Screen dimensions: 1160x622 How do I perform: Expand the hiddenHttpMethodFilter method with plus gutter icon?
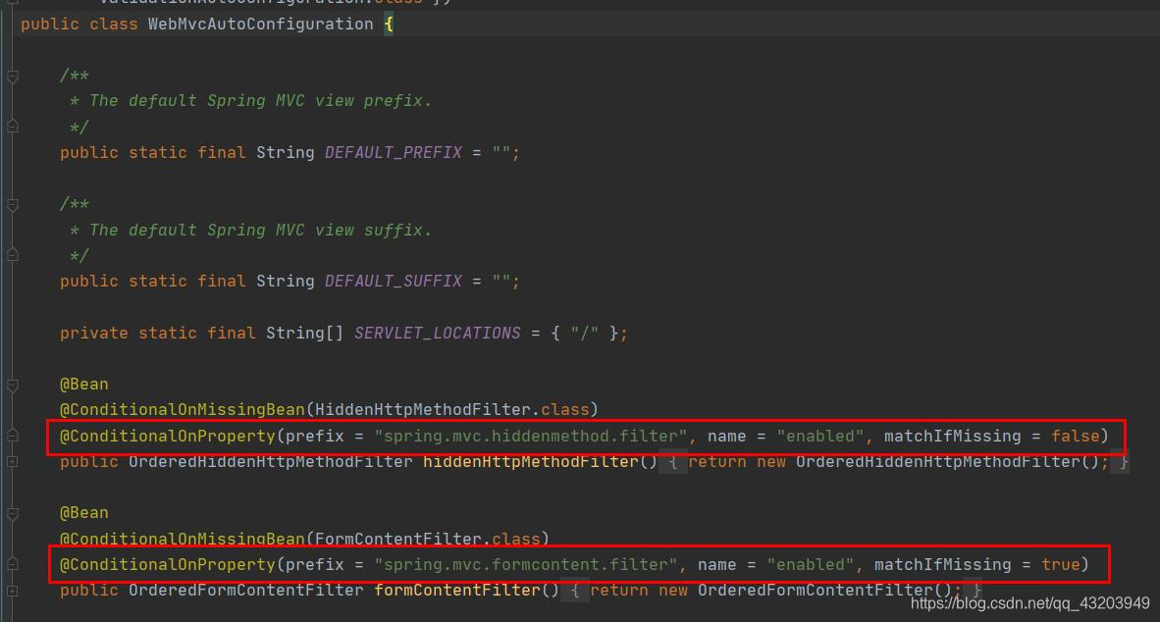(x=13, y=461)
